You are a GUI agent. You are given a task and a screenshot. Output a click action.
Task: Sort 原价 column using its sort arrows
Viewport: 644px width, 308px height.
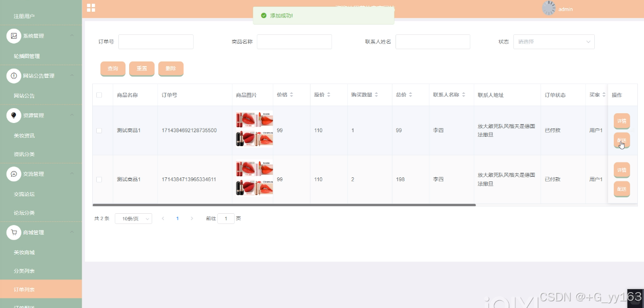pyautogui.click(x=329, y=95)
